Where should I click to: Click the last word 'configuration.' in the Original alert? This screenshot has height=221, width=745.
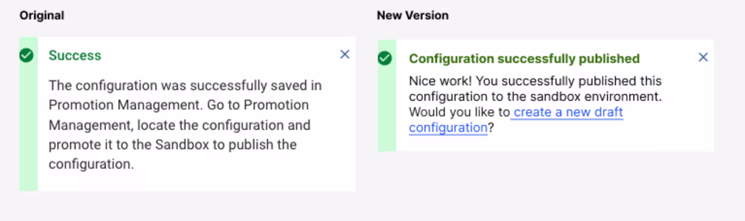tap(91, 165)
